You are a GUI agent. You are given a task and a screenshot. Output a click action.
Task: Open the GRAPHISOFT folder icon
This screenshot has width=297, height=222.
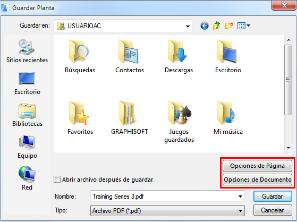(128, 113)
